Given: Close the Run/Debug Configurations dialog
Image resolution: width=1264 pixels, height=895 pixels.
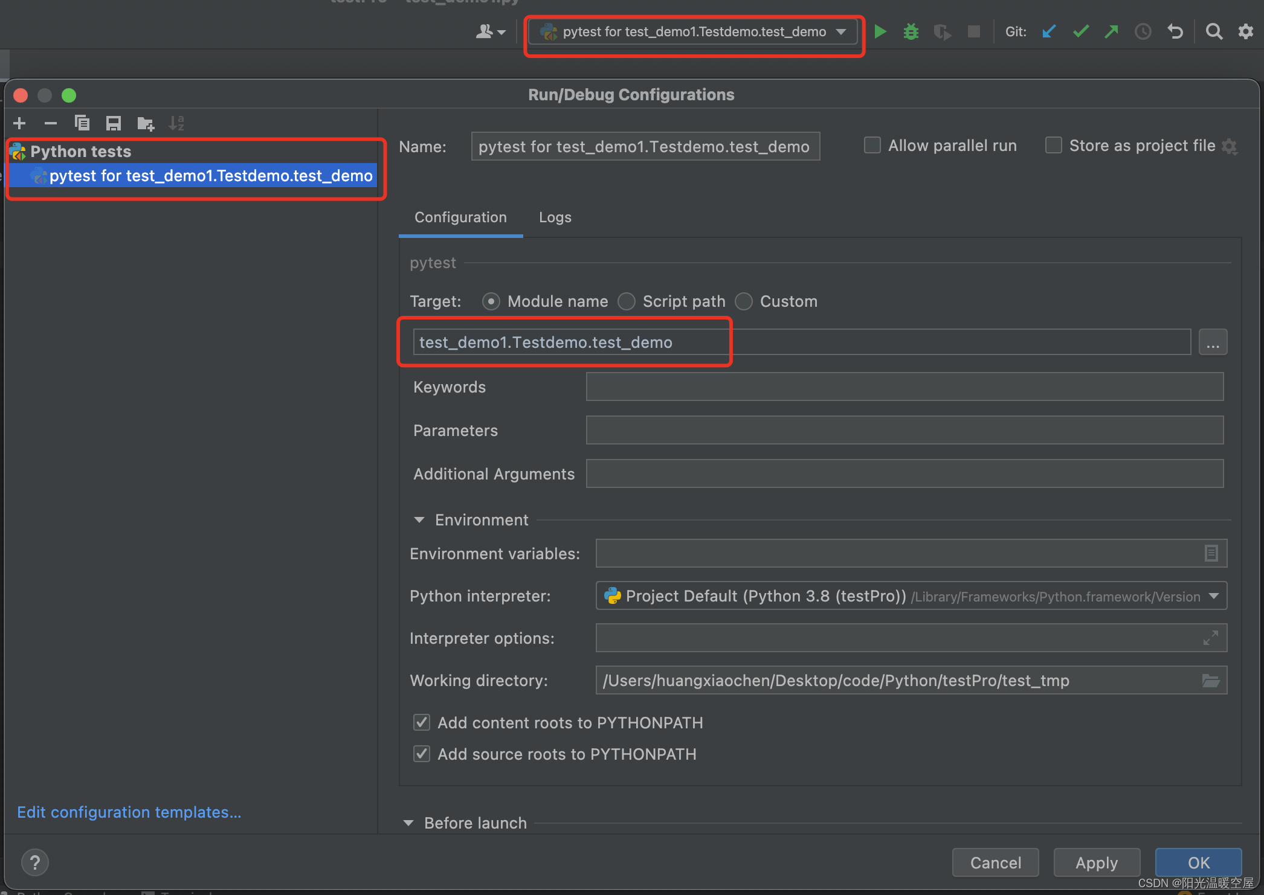Looking at the screenshot, I should coord(21,95).
